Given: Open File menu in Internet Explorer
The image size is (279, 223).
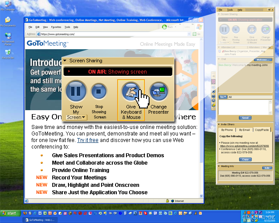Looking at the screenshot, I should pos(31,27).
